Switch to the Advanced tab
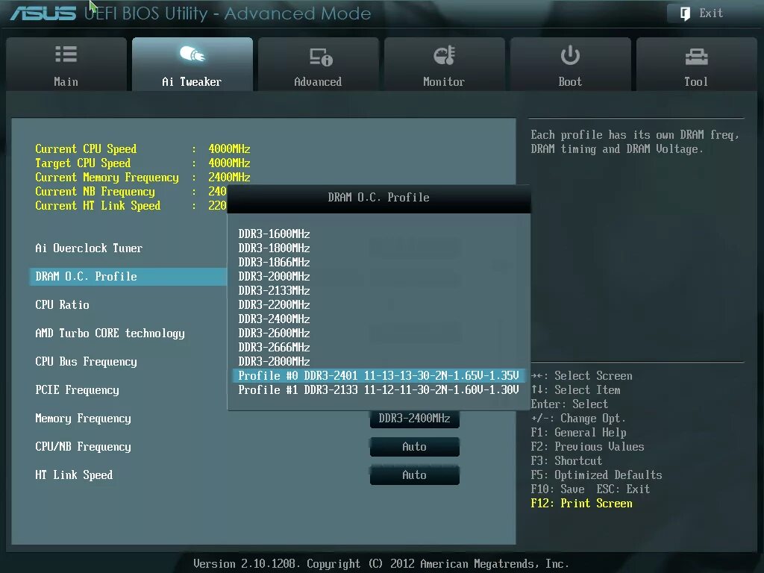 [x=319, y=64]
